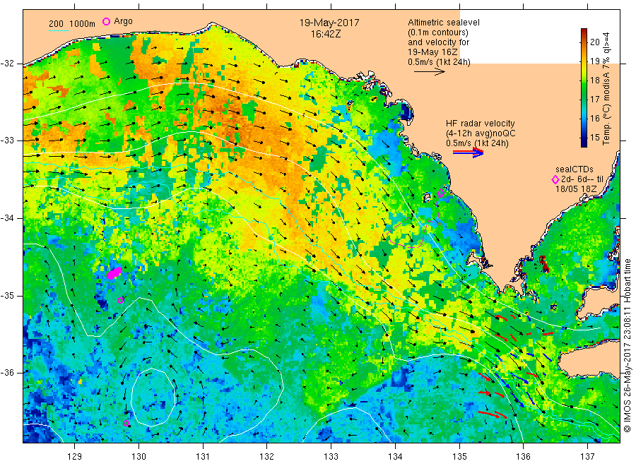Click the longitude label 129
The image size is (636, 466).
click(75, 457)
